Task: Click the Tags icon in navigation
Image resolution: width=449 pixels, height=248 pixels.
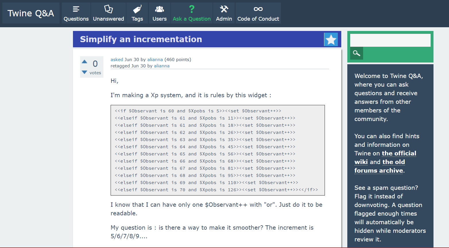Action: pos(137,9)
